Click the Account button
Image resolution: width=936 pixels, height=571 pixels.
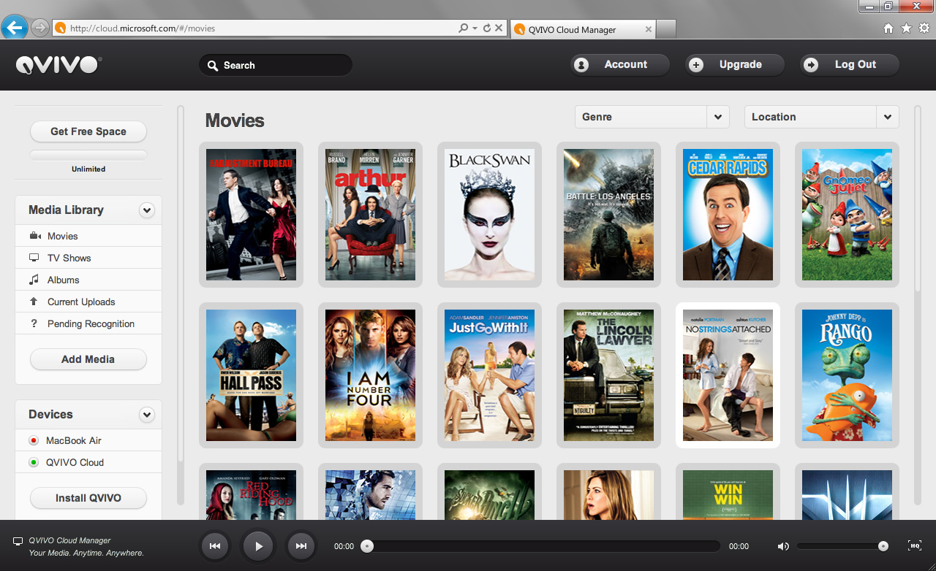(x=620, y=65)
